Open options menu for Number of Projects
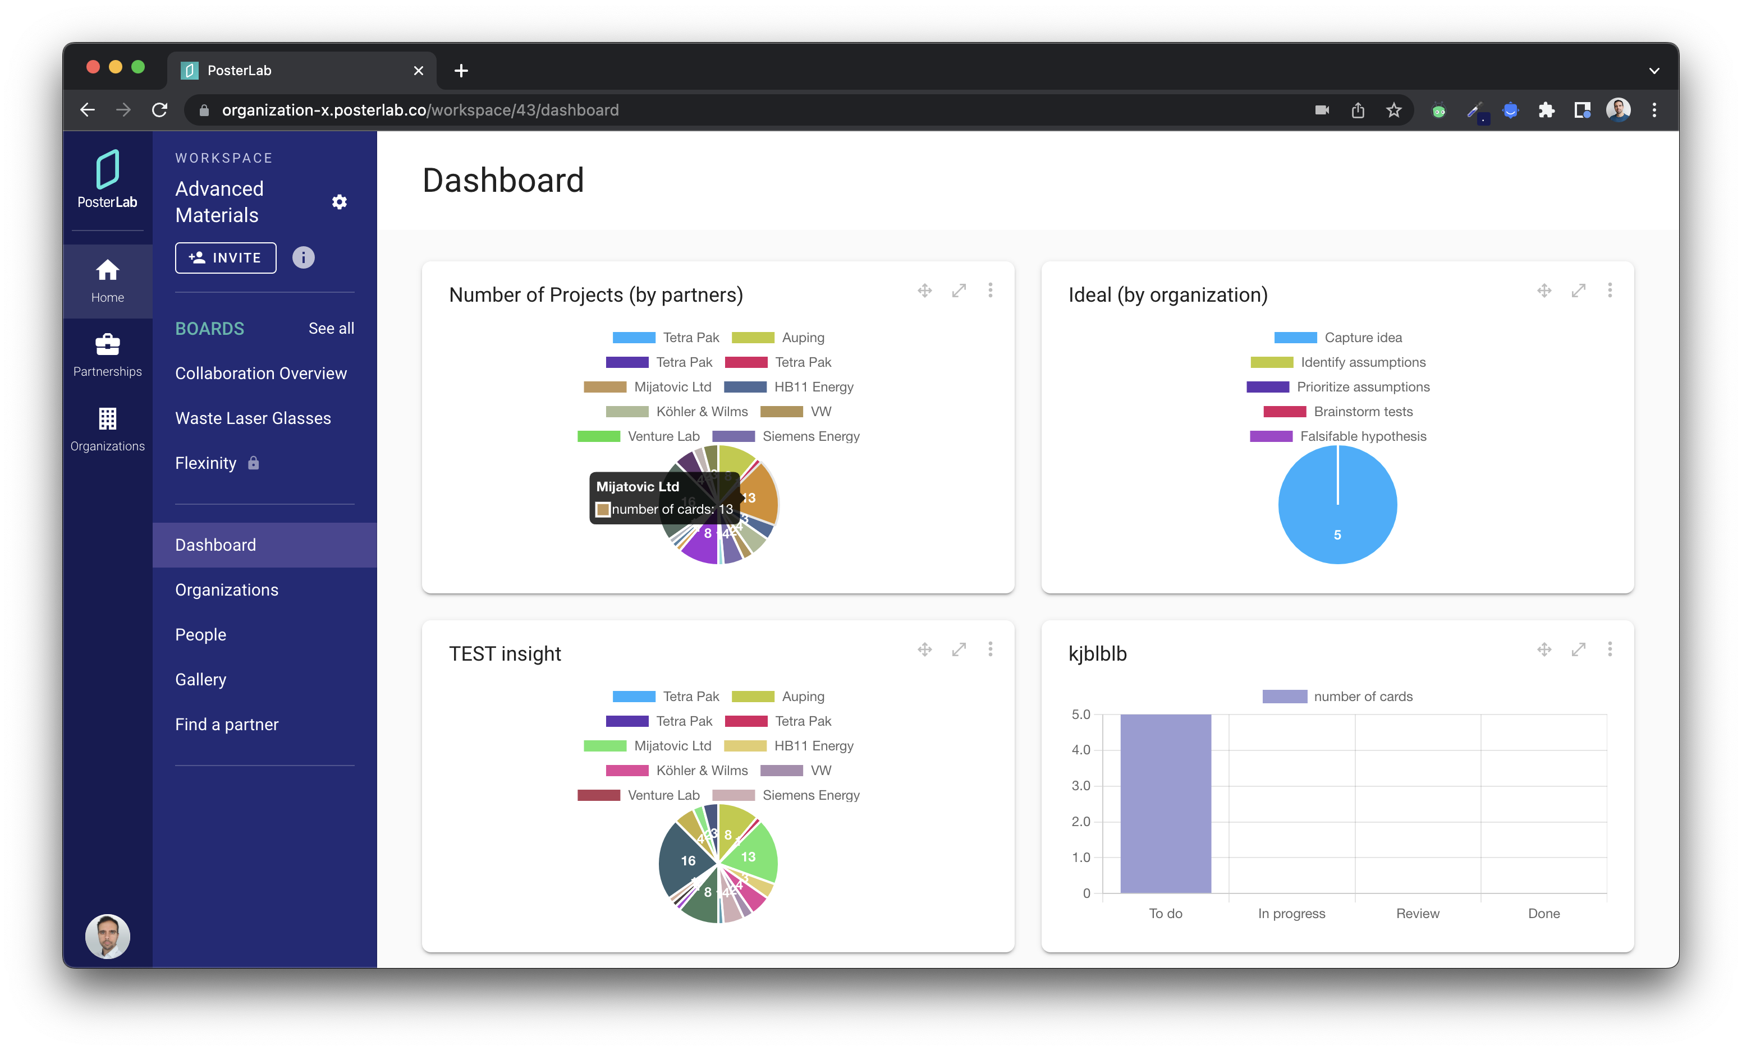 tap(991, 291)
